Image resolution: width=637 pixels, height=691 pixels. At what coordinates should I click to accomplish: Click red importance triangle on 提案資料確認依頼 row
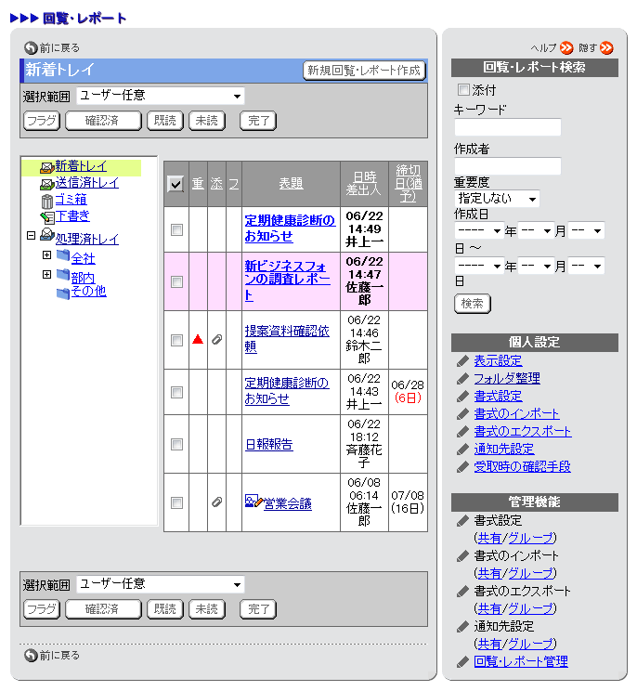(x=198, y=339)
